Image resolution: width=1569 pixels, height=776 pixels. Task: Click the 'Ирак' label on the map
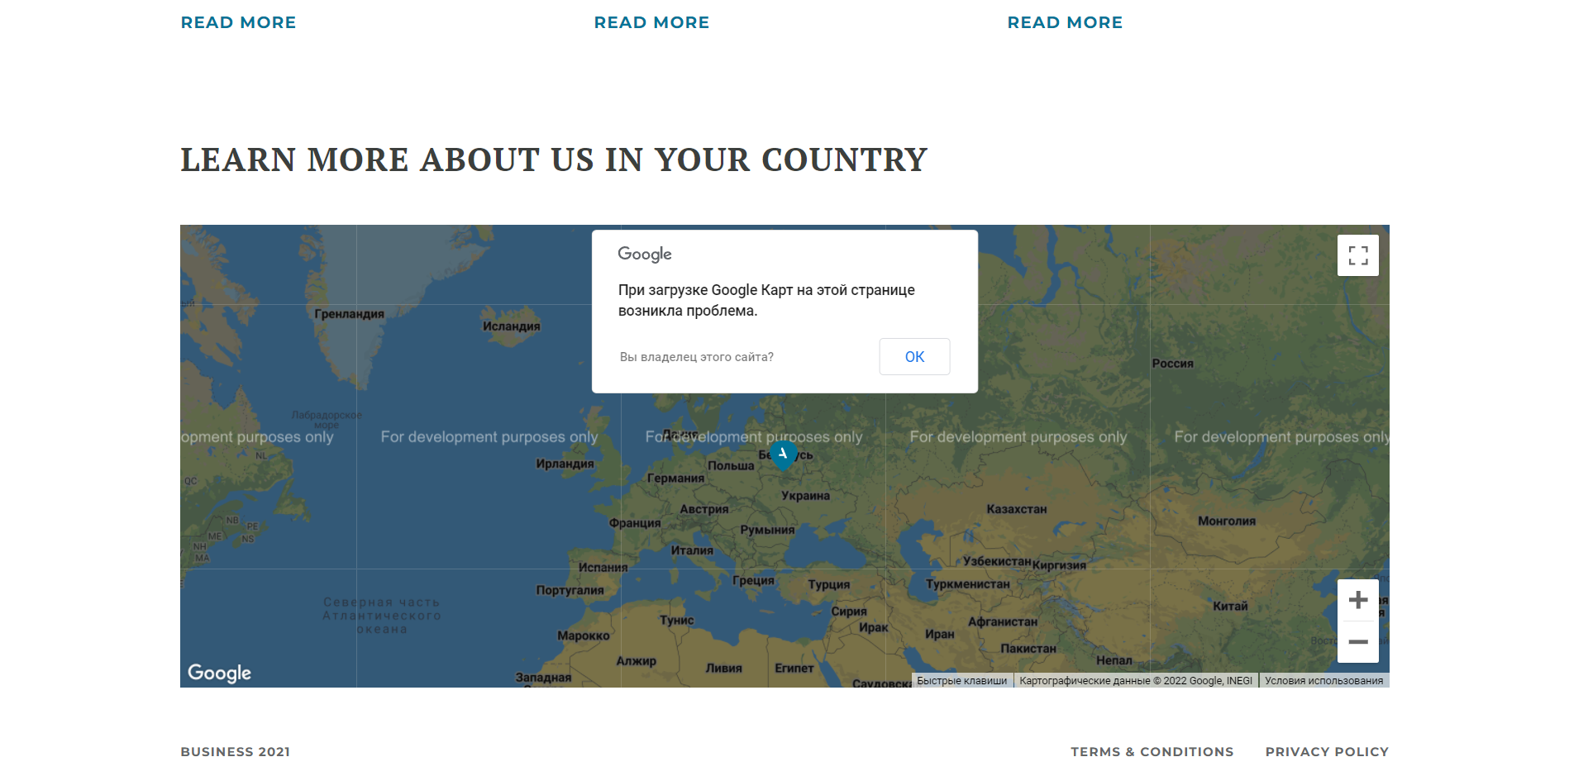[x=873, y=627]
